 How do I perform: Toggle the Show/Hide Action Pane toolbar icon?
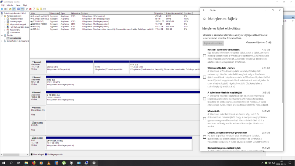(x=22, y=9)
